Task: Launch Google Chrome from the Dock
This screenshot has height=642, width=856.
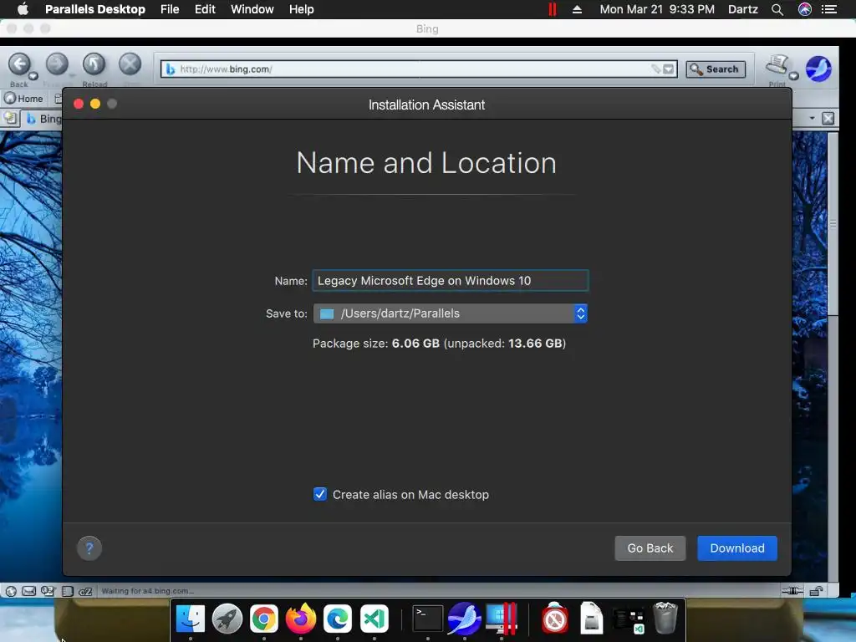Action: (263, 619)
